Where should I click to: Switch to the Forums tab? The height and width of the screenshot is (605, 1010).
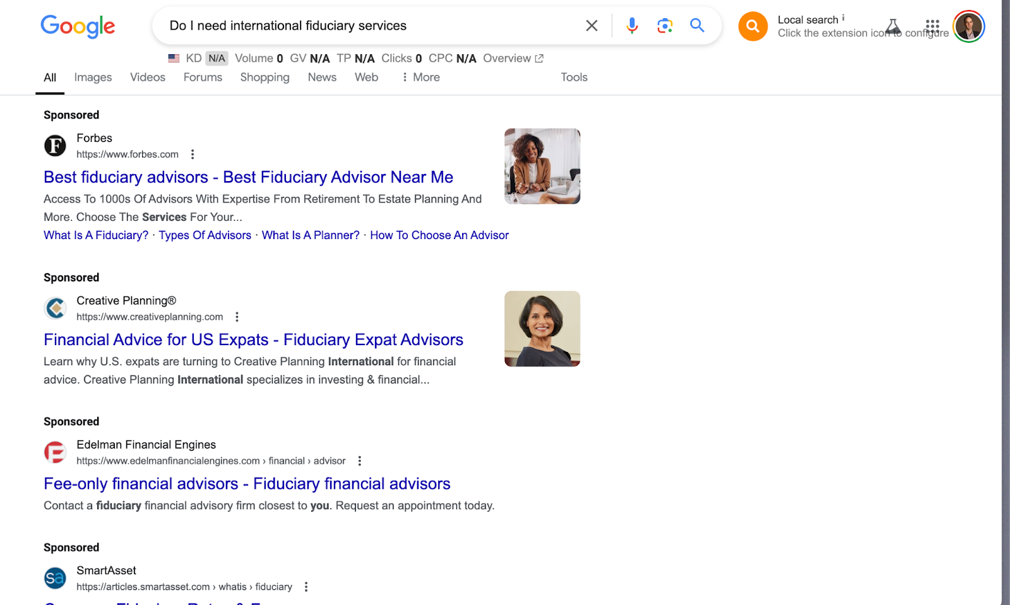tap(203, 77)
